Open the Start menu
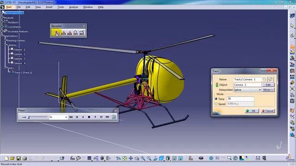The image size is (296, 166). (x=9, y=7)
